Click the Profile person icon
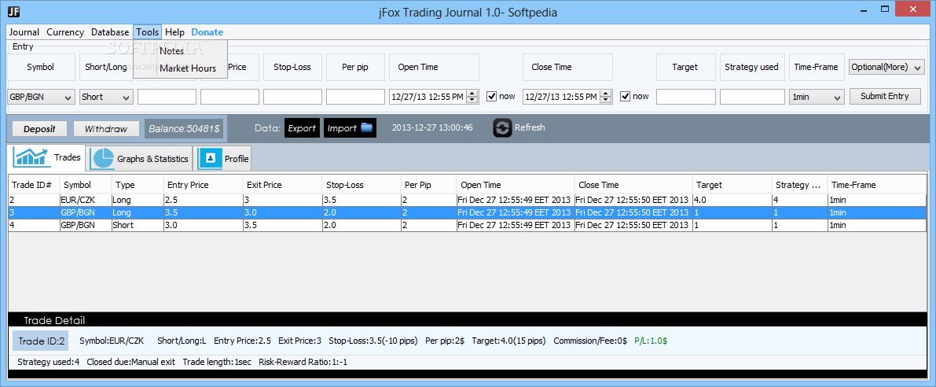Image resolution: width=936 pixels, height=387 pixels. click(x=210, y=158)
